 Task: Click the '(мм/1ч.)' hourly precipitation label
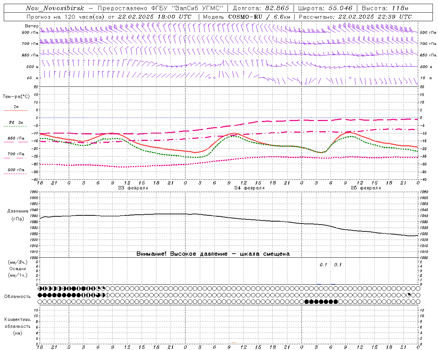18,275
